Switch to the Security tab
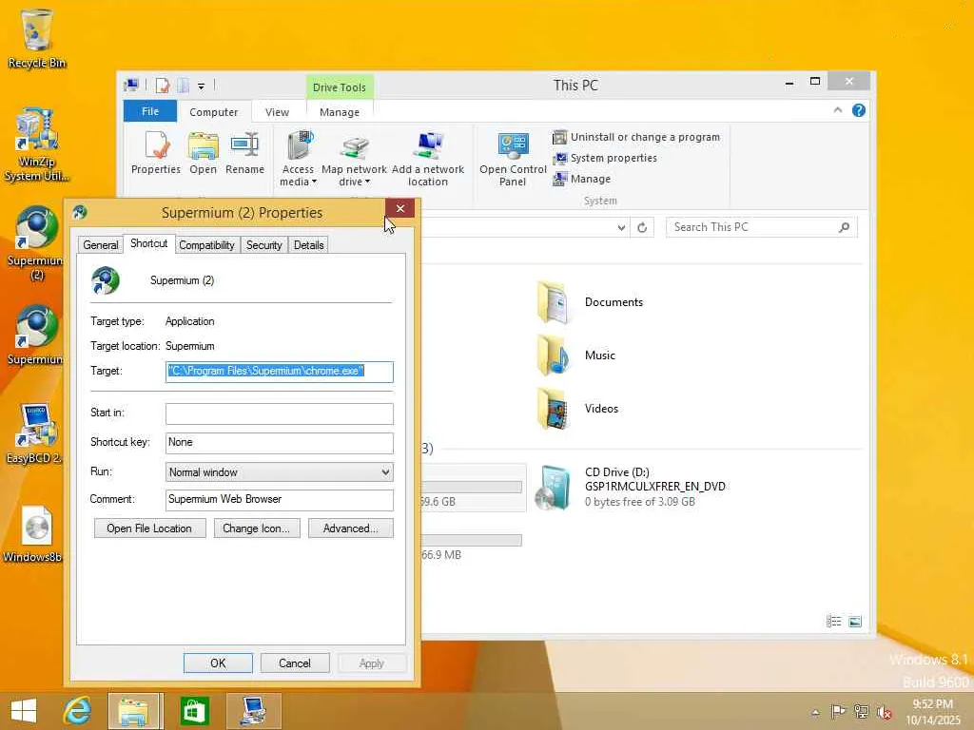The height and width of the screenshot is (730, 974). pos(264,245)
